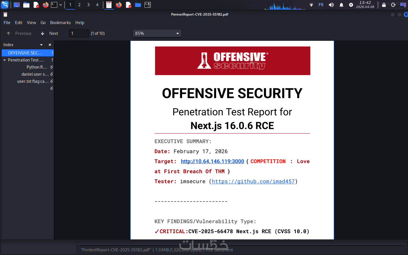The width and height of the screenshot is (408, 255).
Task: Open the View menu
Action: pos(31,23)
